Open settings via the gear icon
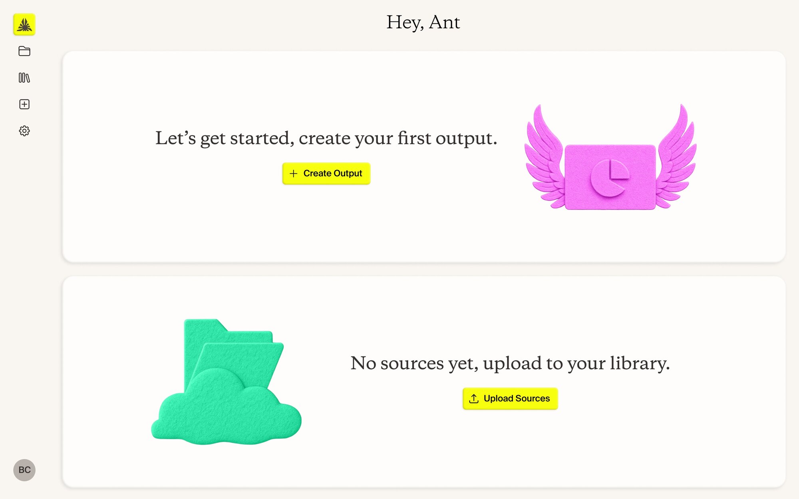 pyautogui.click(x=24, y=131)
